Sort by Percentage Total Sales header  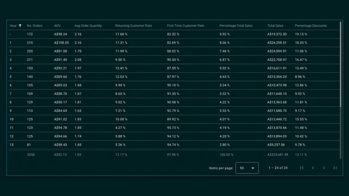tap(236, 26)
